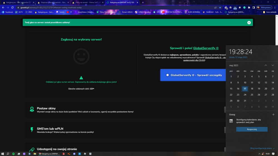Go to previous month in calendar
The width and height of the screenshot is (278, 156).
pos(266,65)
